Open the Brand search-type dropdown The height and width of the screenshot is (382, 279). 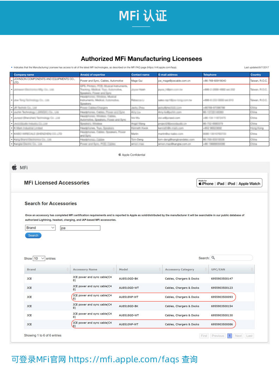click(x=40, y=228)
